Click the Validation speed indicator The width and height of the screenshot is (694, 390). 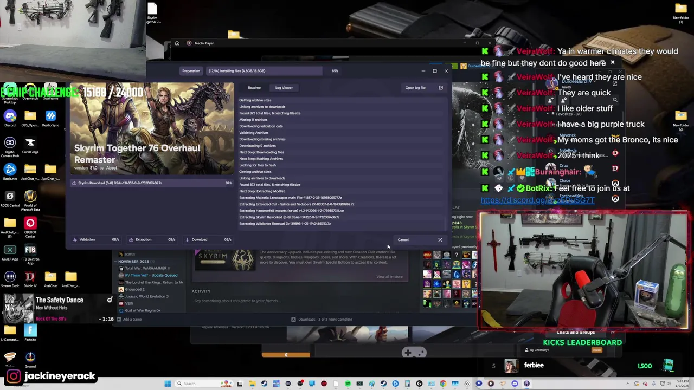click(97, 239)
